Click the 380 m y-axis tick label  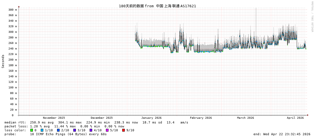click(12, 10)
